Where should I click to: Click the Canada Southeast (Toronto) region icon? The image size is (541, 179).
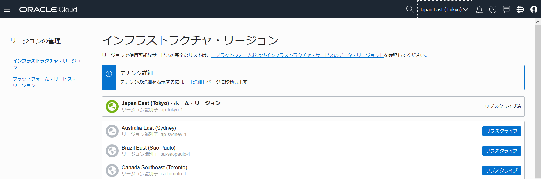pos(112,171)
